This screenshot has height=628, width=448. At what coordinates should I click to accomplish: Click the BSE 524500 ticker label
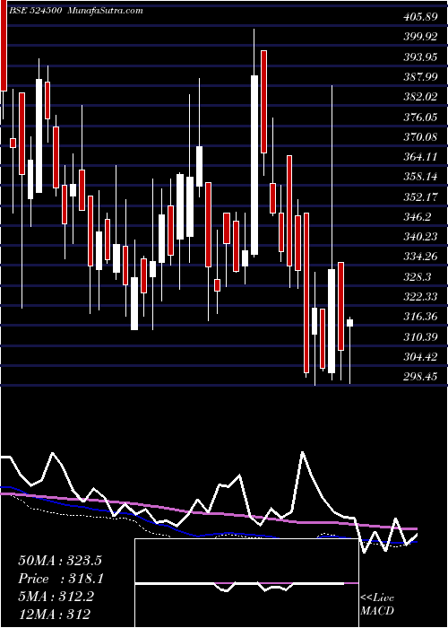pyautogui.click(x=36, y=11)
